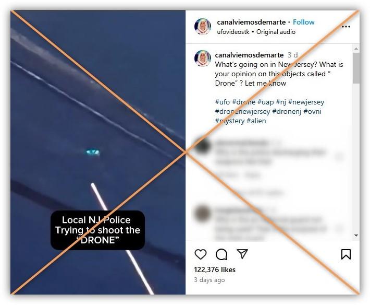Screen dimensions: 370x305
Task: Open the #newjersey hashtag
Action: [306, 102]
